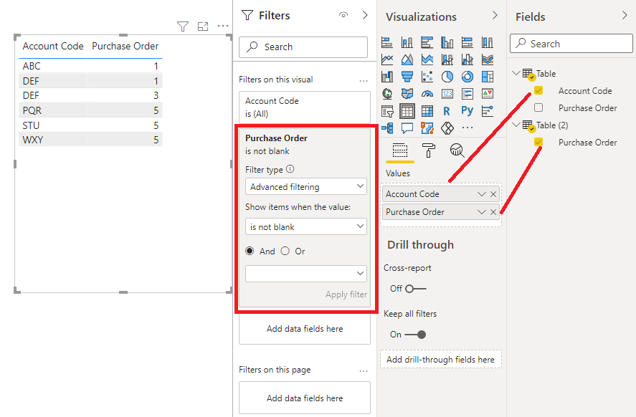The height and width of the screenshot is (417, 636).
Task: Collapse the Fields pane with its arrow
Action: pos(625,15)
